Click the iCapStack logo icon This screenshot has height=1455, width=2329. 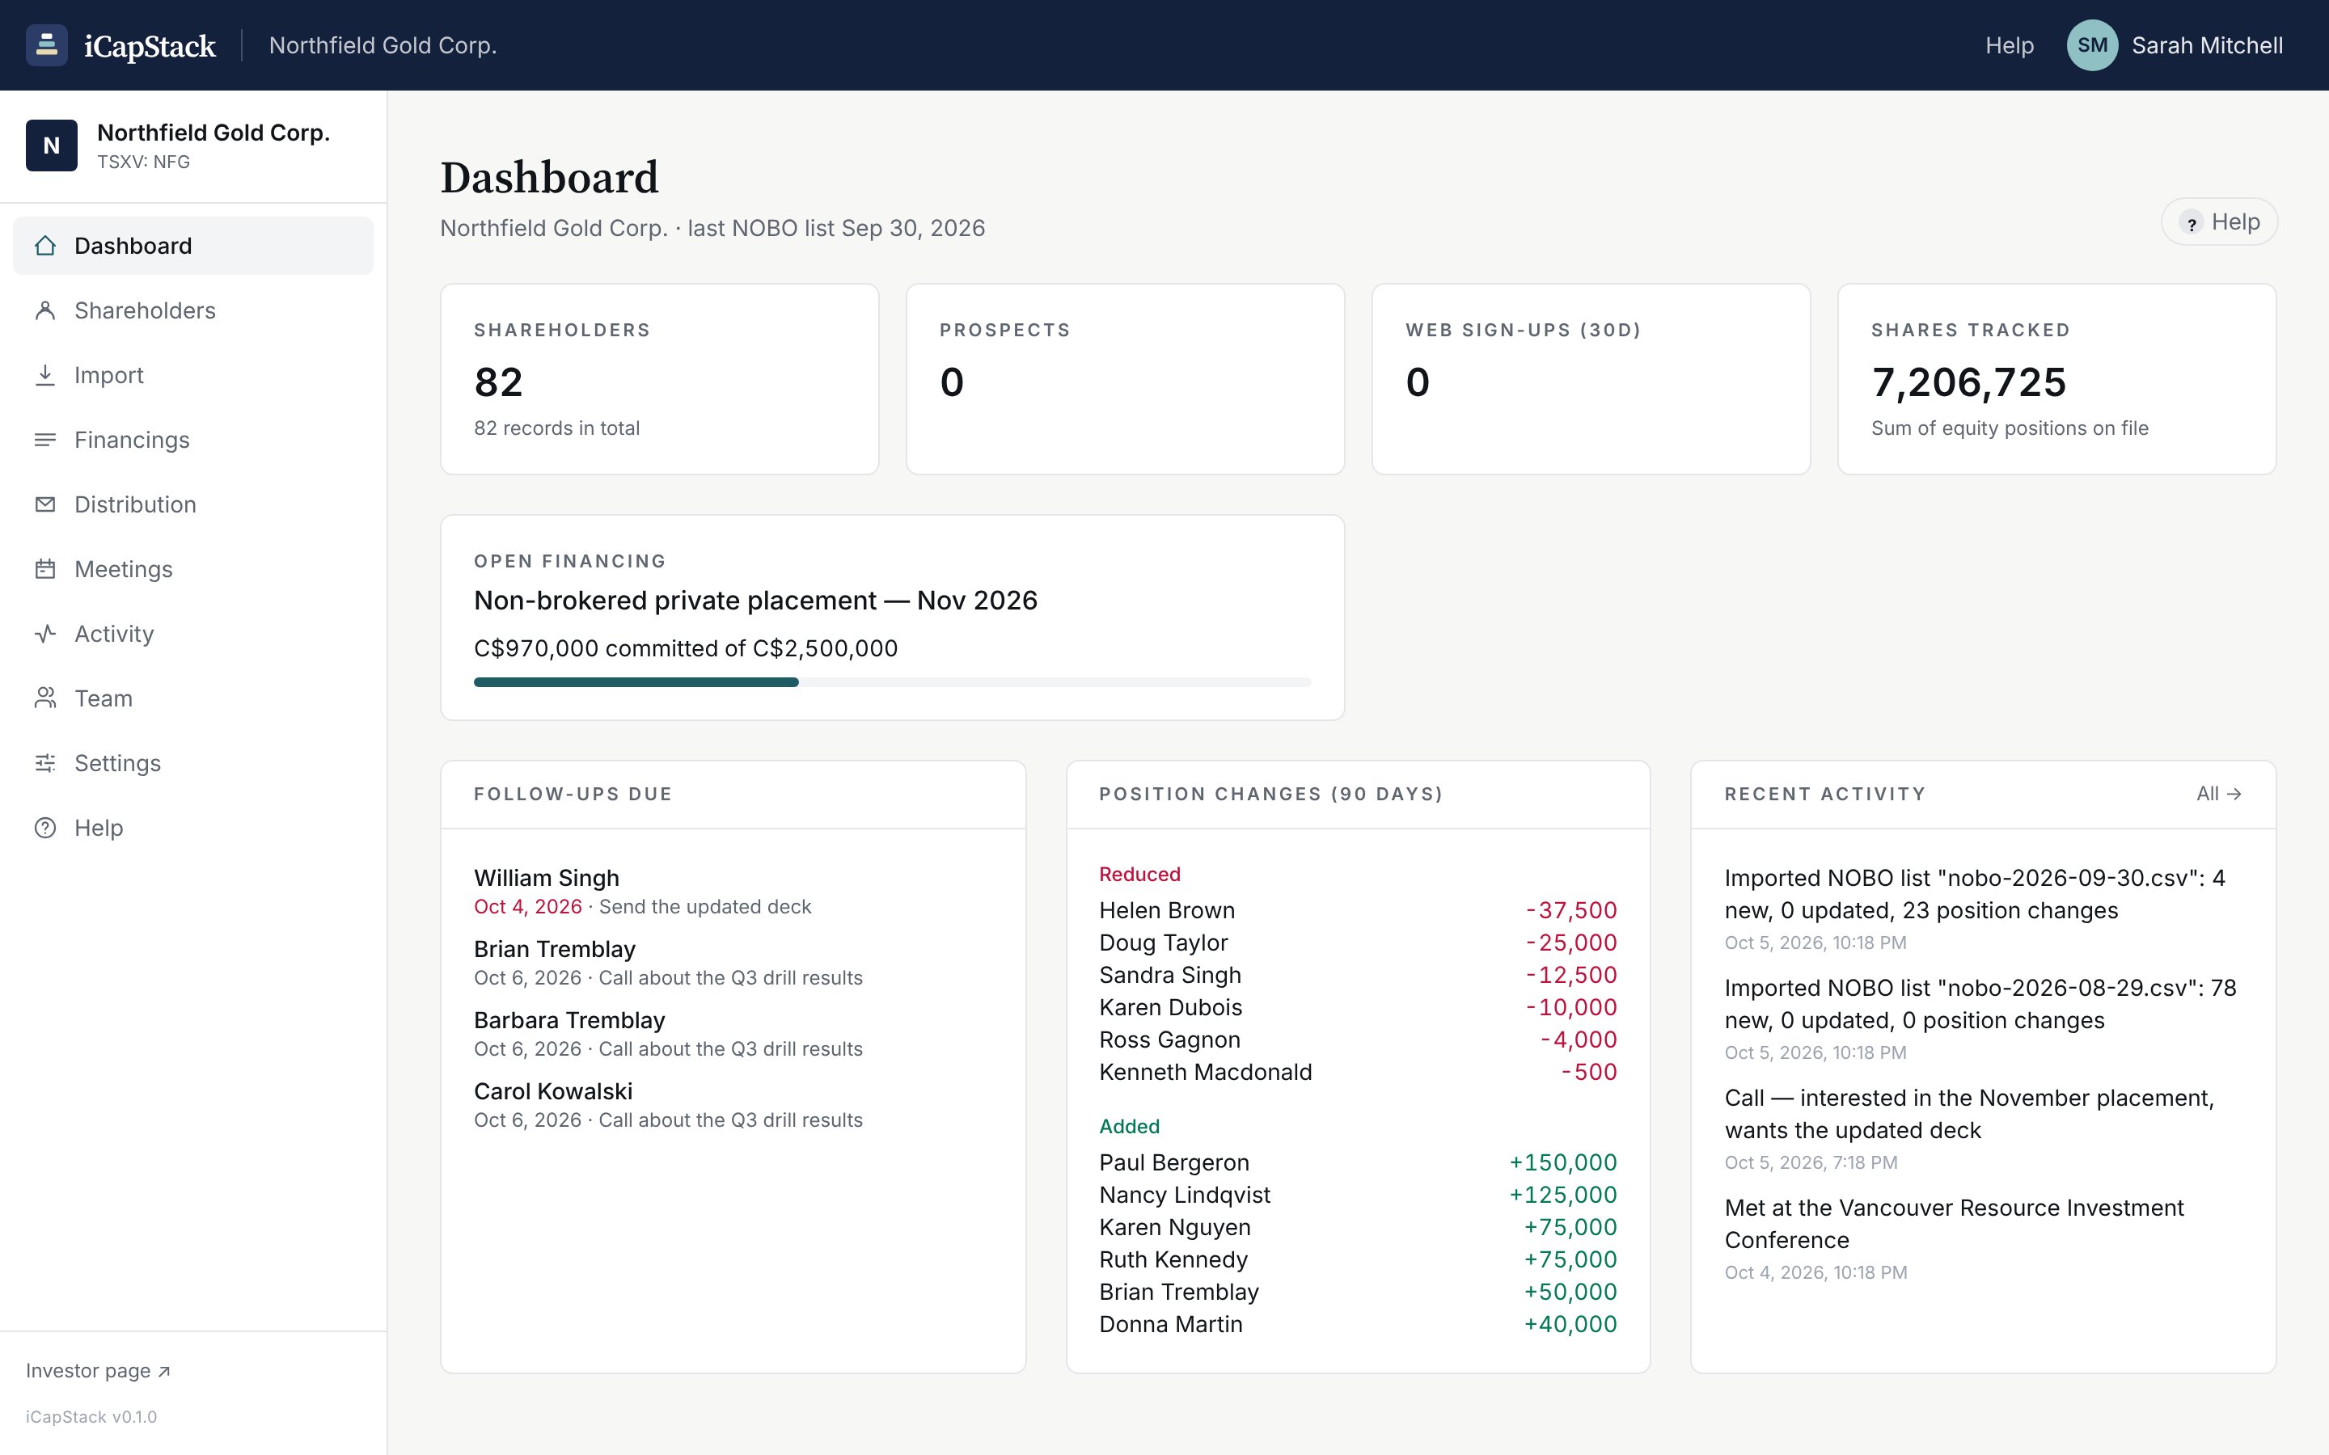pos(46,45)
